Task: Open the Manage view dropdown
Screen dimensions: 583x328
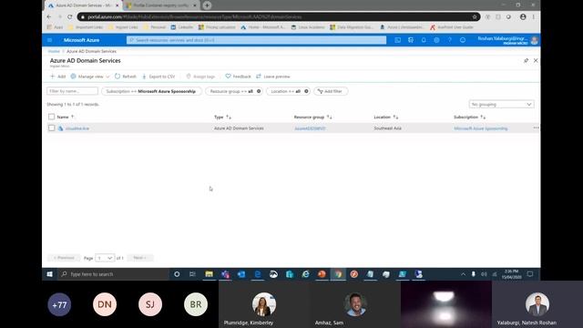Action: click(90, 77)
